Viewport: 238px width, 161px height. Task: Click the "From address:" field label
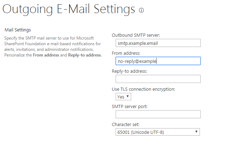[x=126, y=53]
